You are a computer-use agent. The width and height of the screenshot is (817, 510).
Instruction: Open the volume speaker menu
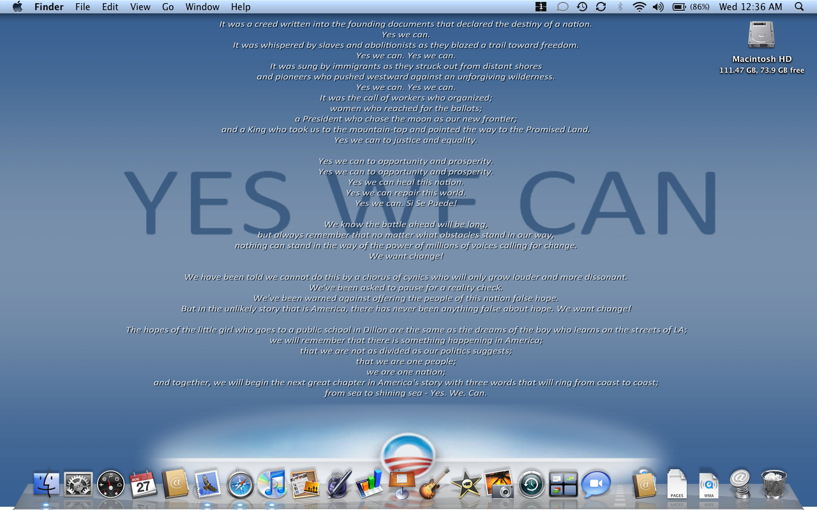coord(658,7)
